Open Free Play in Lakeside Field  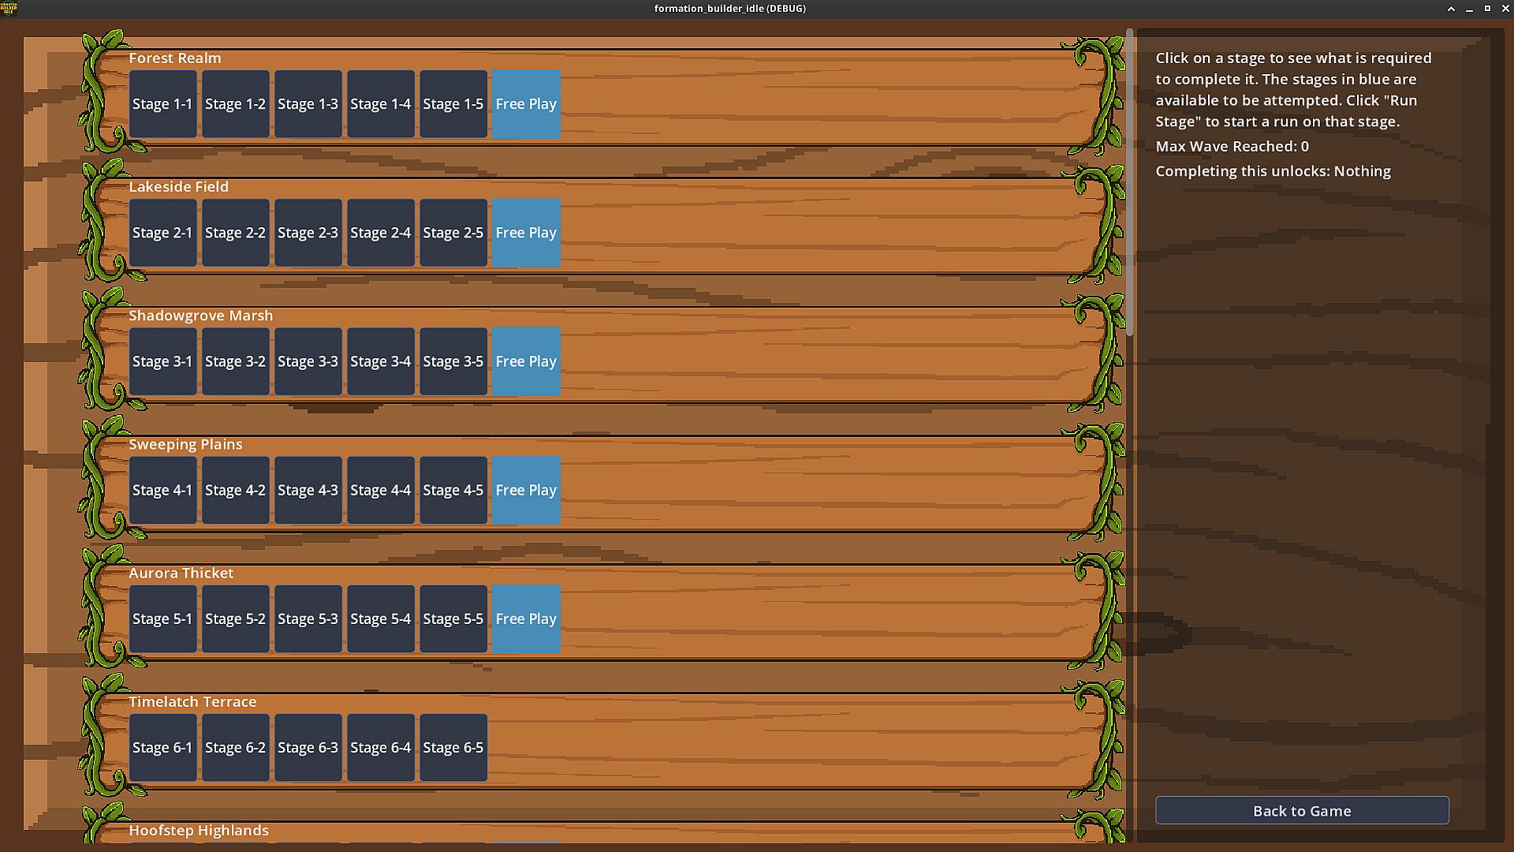(x=526, y=233)
